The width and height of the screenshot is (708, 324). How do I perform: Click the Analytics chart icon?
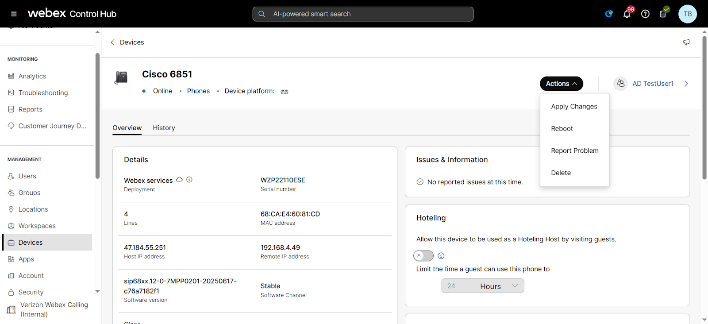click(x=11, y=76)
